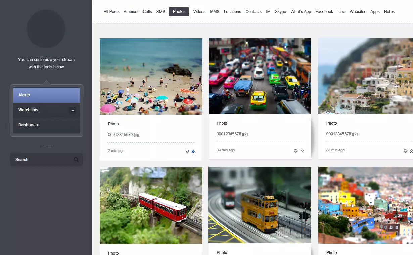Open the Skype tab
This screenshot has width=413, height=255.
point(280,12)
